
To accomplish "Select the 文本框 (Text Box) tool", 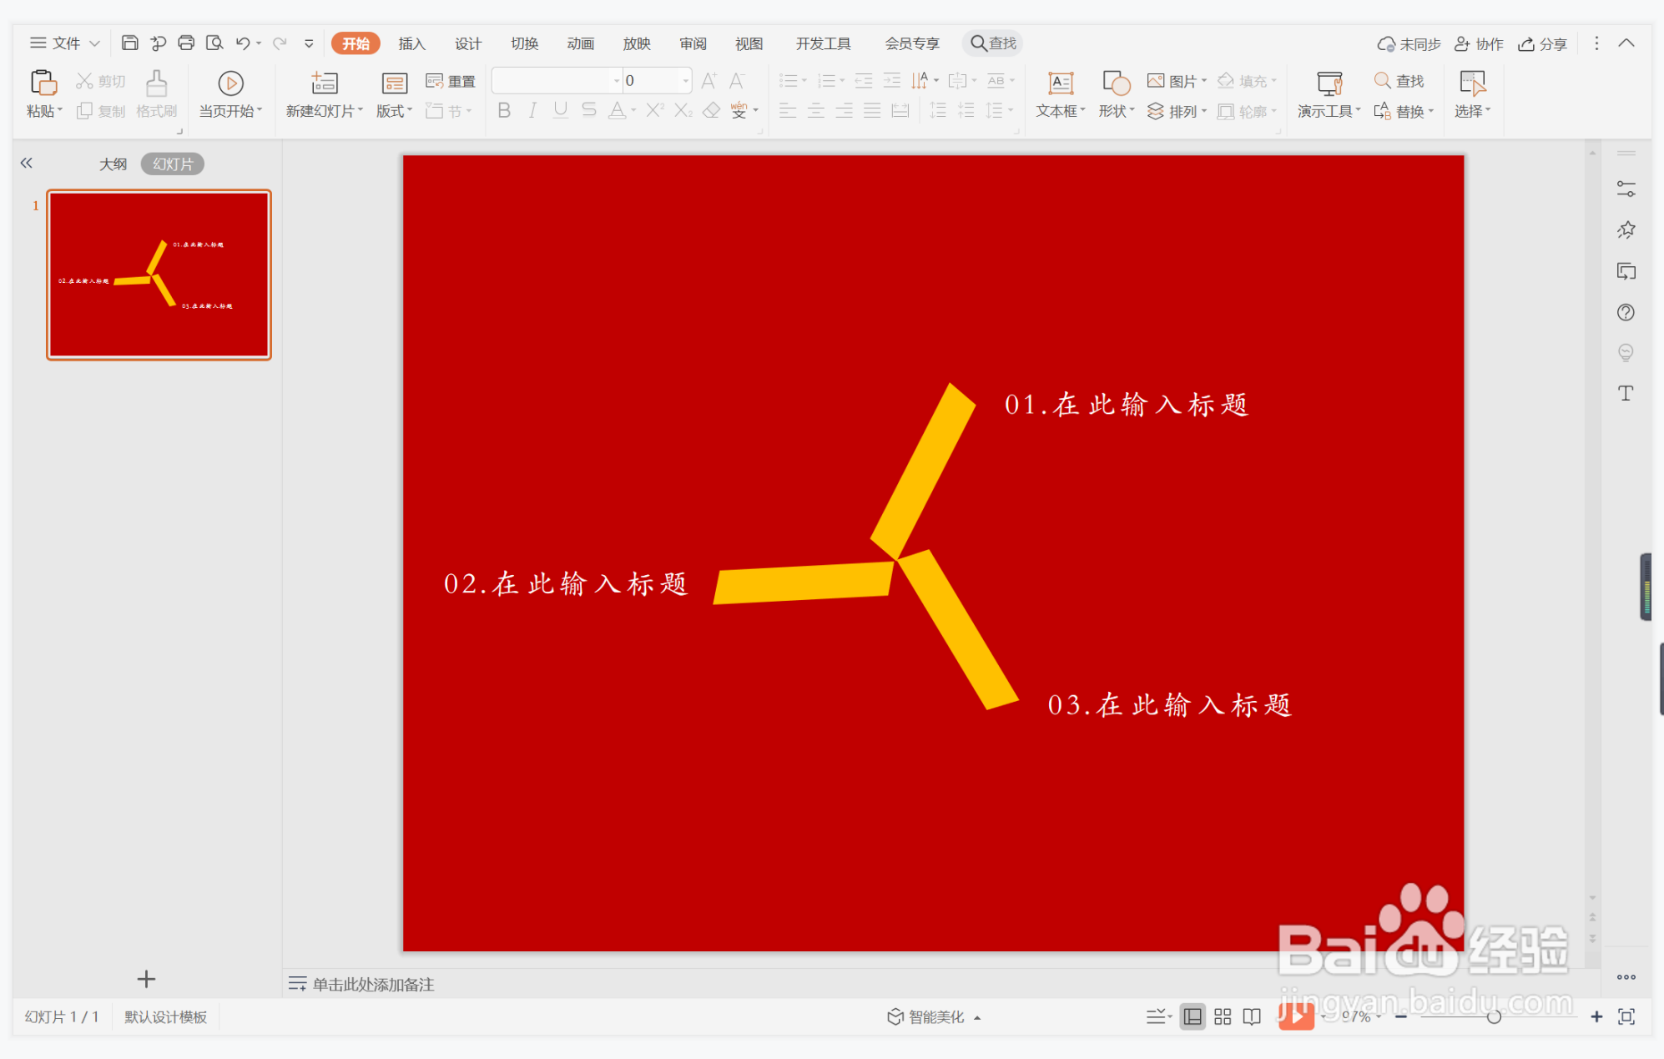I will pyautogui.click(x=1058, y=93).
